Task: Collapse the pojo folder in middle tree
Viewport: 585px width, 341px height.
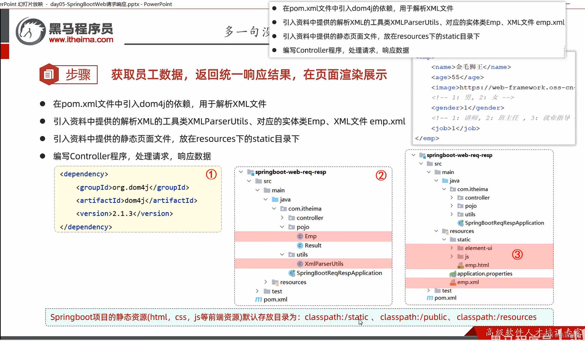Action: coord(282,227)
